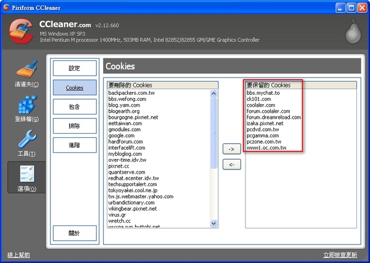Select blogearth.org cookie

pyautogui.click(x=124, y=111)
